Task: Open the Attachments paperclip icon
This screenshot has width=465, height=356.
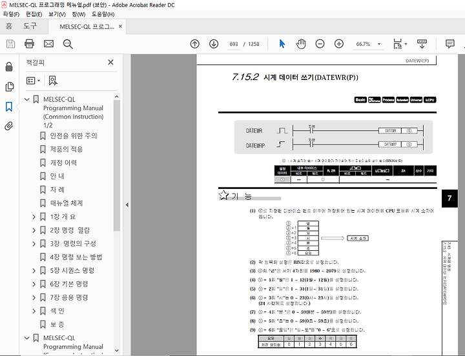Action: pyautogui.click(x=9, y=126)
